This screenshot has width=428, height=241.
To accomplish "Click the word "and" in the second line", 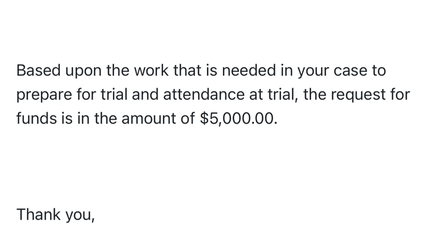I will pyautogui.click(x=145, y=94).
